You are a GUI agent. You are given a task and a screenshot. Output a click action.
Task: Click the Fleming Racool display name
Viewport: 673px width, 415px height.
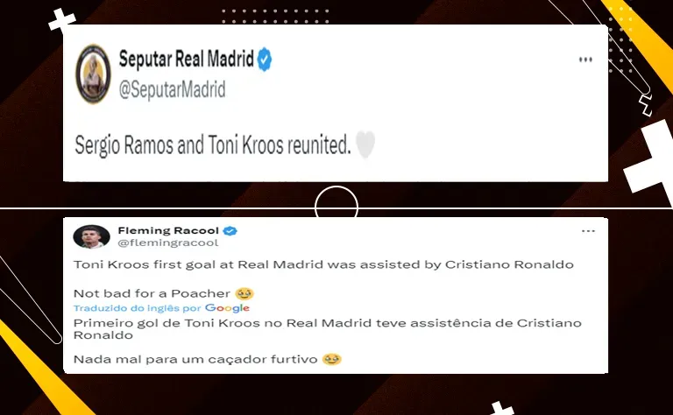click(x=168, y=230)
